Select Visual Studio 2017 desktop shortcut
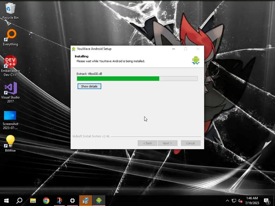 (10, 92)
